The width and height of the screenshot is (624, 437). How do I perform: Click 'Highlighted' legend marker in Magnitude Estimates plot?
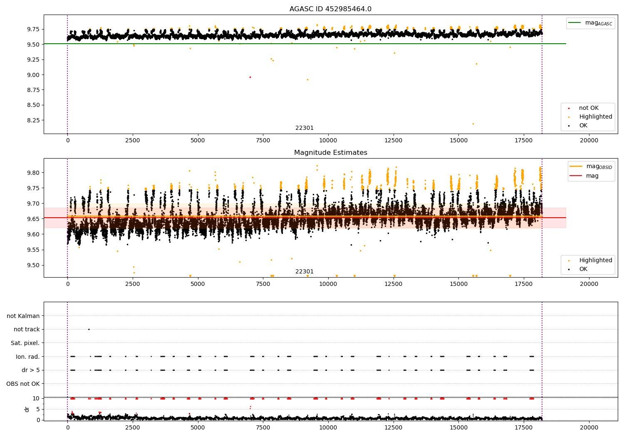pyautogui.click(x=569, y=261)
